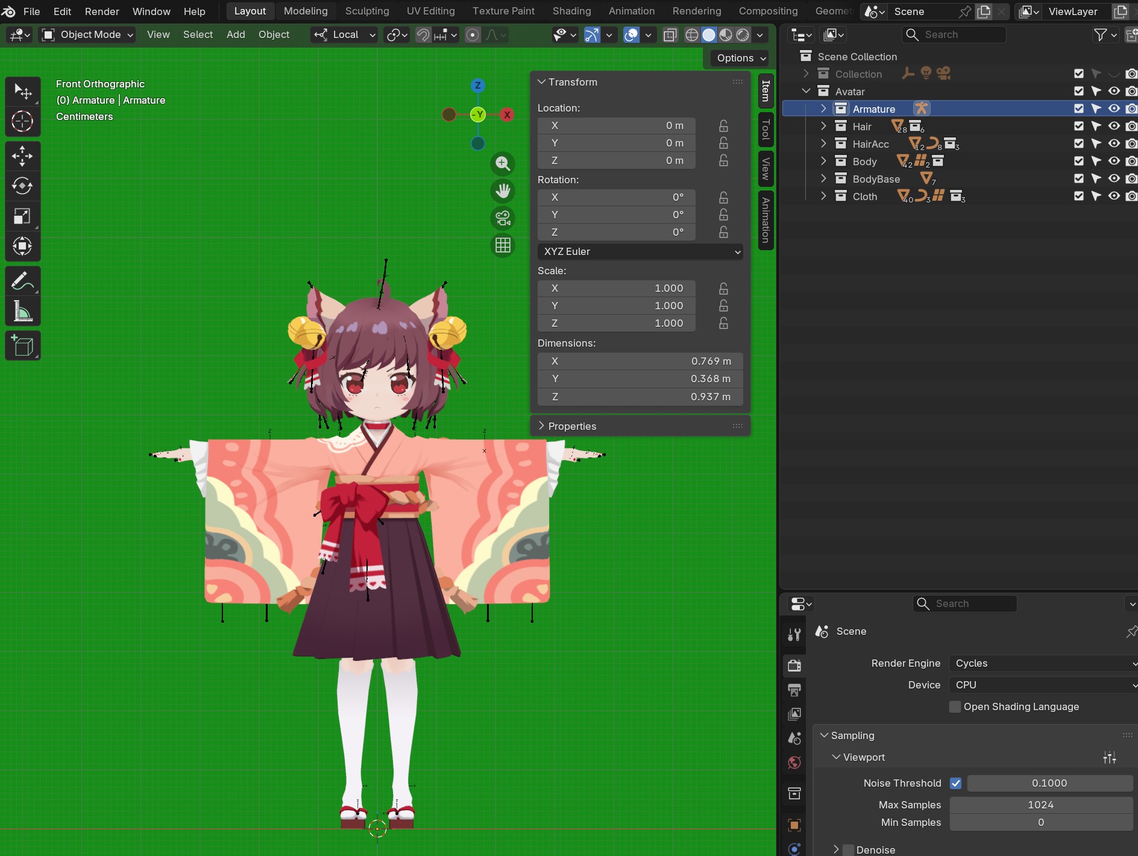1138x856 pixels.
Task: Activate the Scale tool
Action: click(x=22, y=216)
